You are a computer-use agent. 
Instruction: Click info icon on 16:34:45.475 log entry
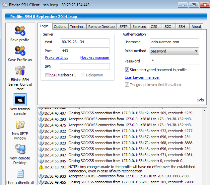coord(41,125)
